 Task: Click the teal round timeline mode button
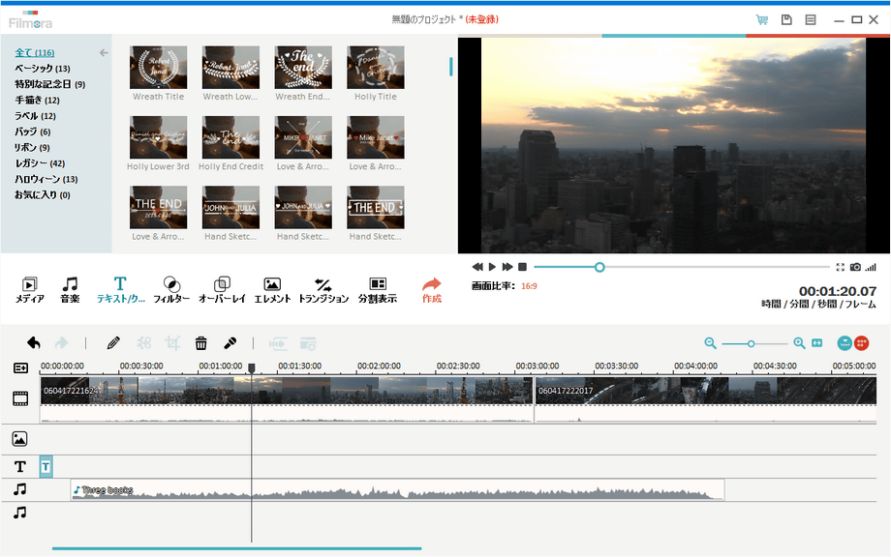click(845, 343)
